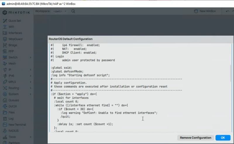
Task: Select the Interfaces menu entry
Action: tap(15, 33)
